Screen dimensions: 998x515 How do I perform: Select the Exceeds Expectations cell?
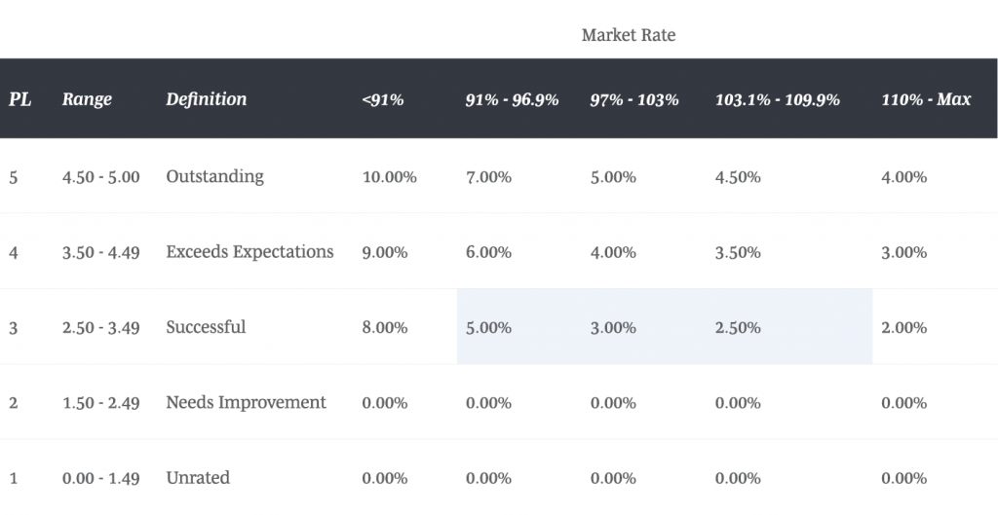click(x=249, y=252)
